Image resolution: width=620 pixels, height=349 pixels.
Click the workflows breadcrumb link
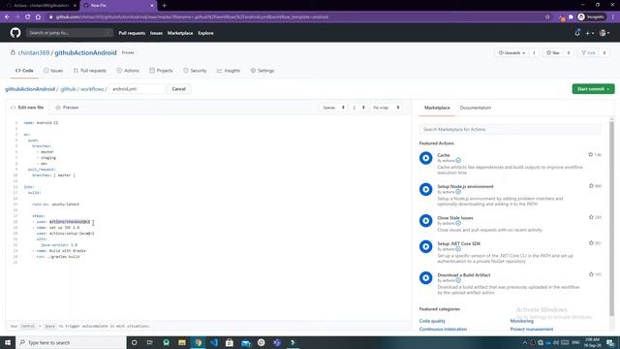tap(92, 89)
